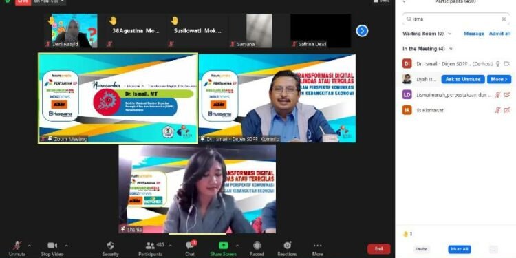Collapse In the Meeting section chevron
This screenshot has height=258, width=516.
pos(451,49)
